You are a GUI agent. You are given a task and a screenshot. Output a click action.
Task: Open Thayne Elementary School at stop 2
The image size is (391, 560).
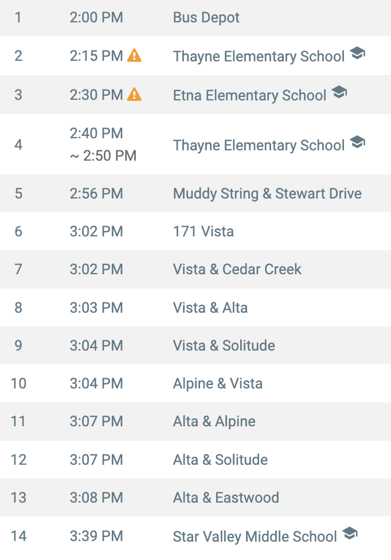tap(259, 56)
